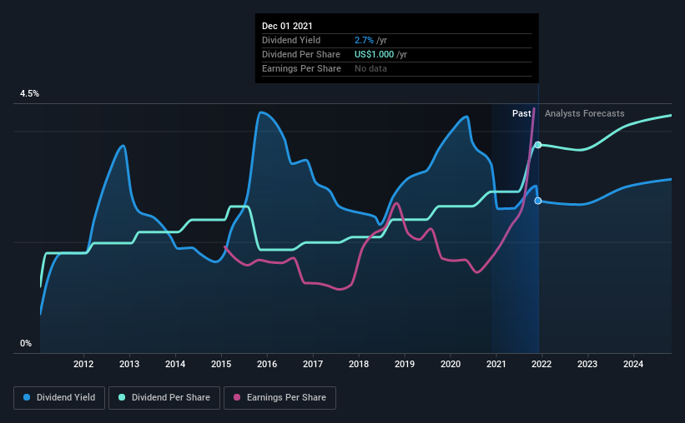This screenshot has width=685, height=423.
Task: Click the Dec 01 2021 tooltip date
Action: coord(287,26)
